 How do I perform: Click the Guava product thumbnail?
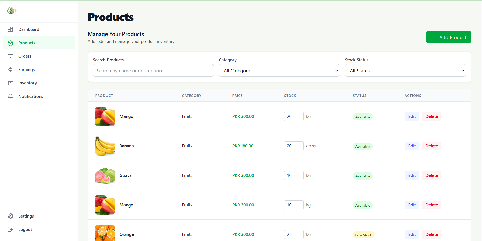coord(105,175)
